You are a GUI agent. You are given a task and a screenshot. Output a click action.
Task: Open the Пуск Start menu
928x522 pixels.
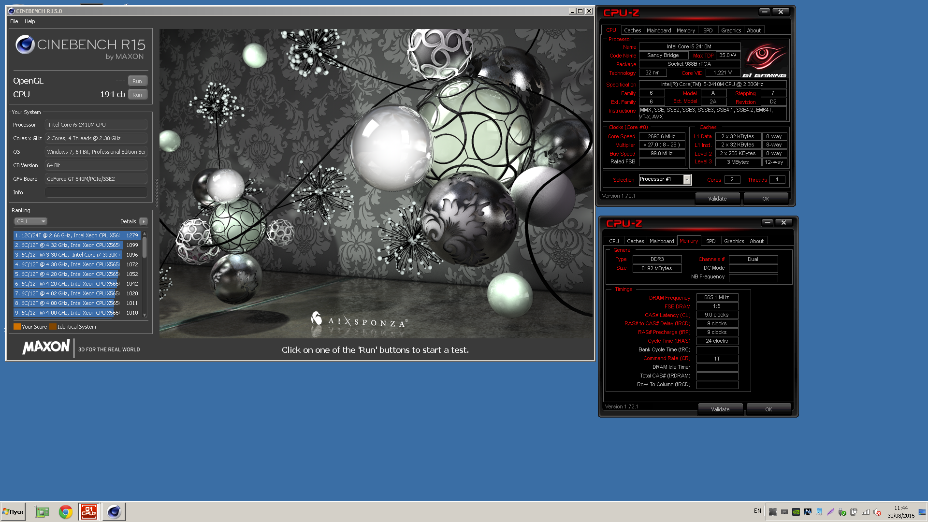point(13,511)
